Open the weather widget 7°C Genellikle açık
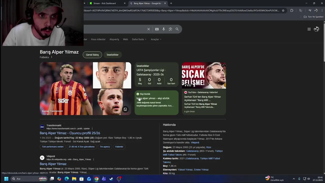 (274, 179)
